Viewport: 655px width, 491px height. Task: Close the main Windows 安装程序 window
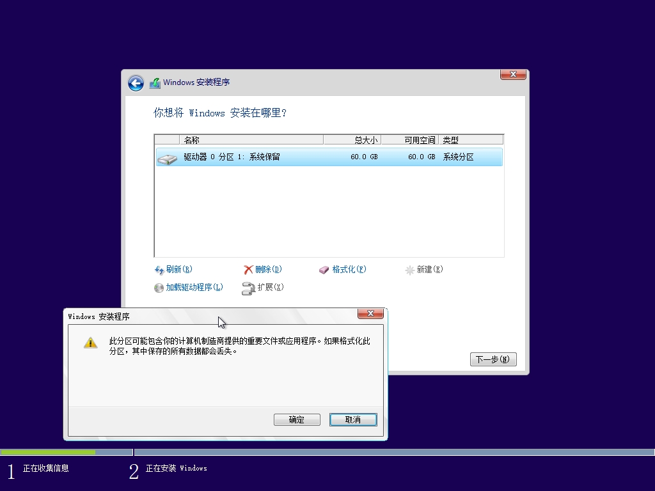[513, 74]
